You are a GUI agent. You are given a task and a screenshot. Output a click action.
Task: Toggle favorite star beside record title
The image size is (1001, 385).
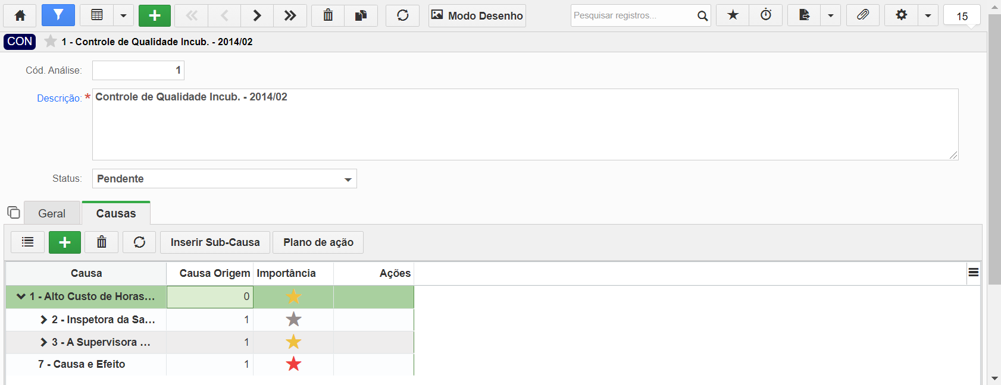click(51, 41)
